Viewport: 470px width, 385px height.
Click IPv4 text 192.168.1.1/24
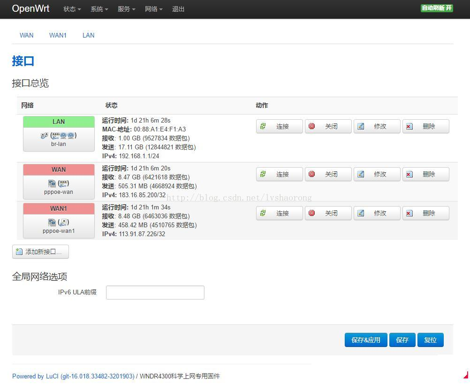[x=139, y=156]
